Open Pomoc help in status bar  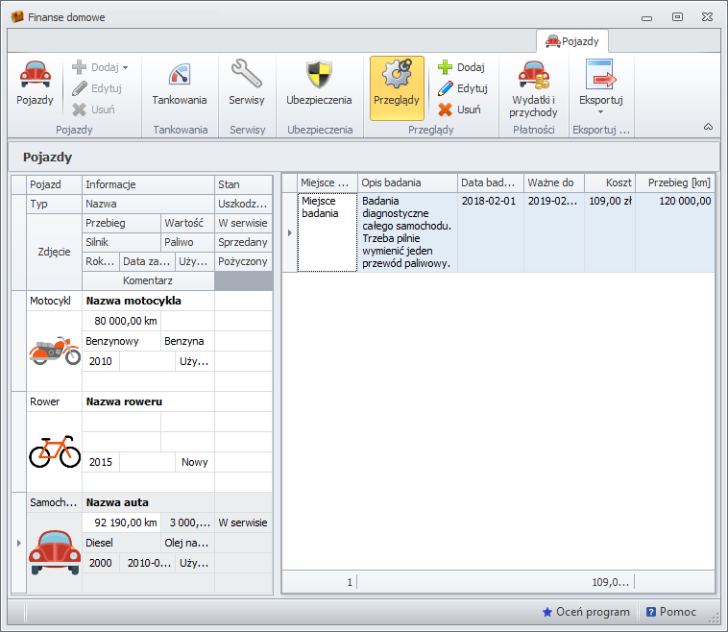click(x=671, y=612)
